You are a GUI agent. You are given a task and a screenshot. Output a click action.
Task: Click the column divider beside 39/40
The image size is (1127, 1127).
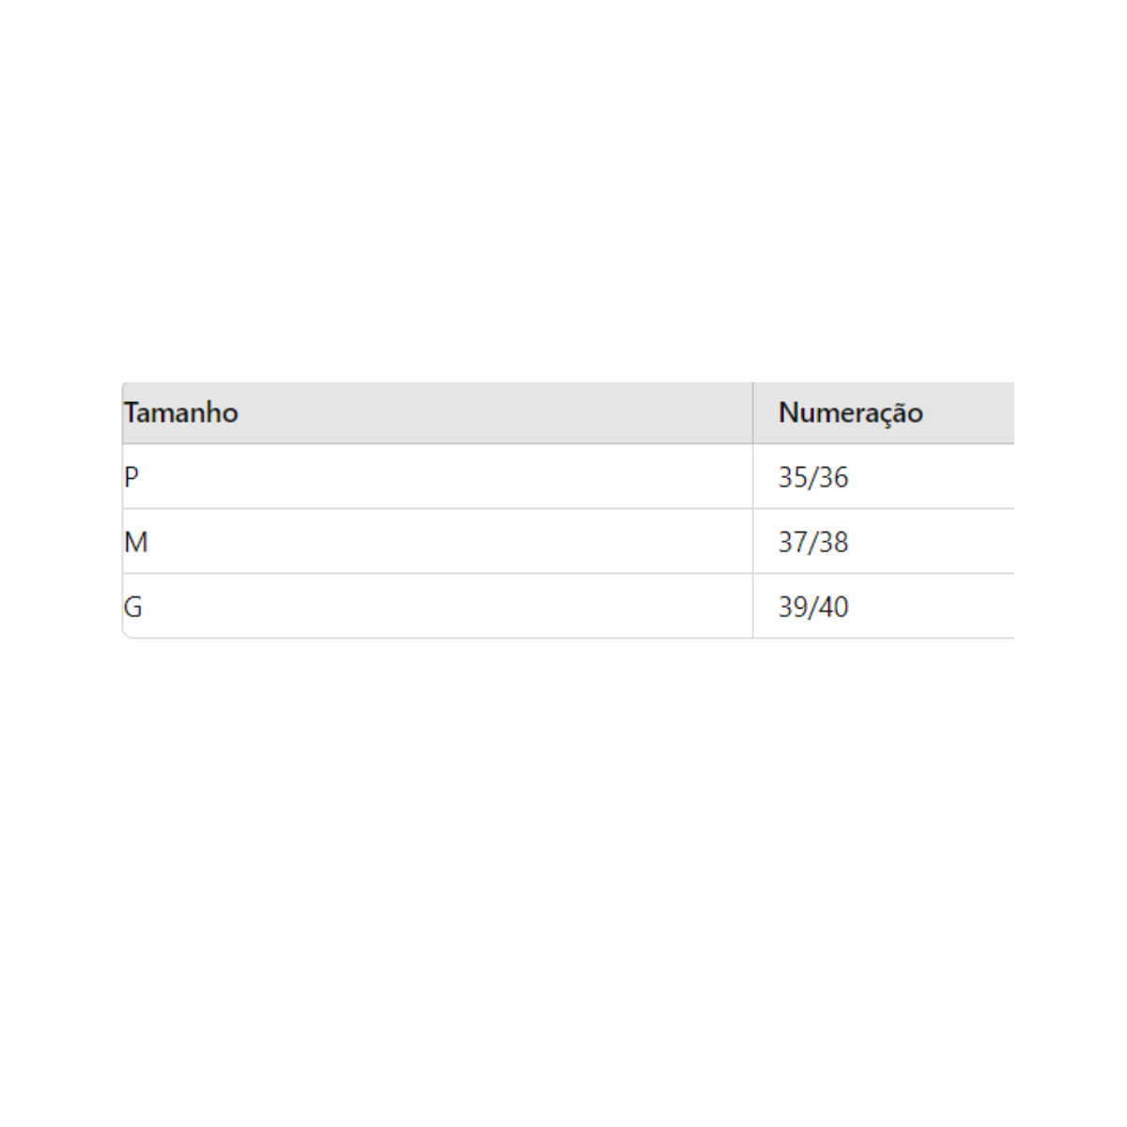752,607
